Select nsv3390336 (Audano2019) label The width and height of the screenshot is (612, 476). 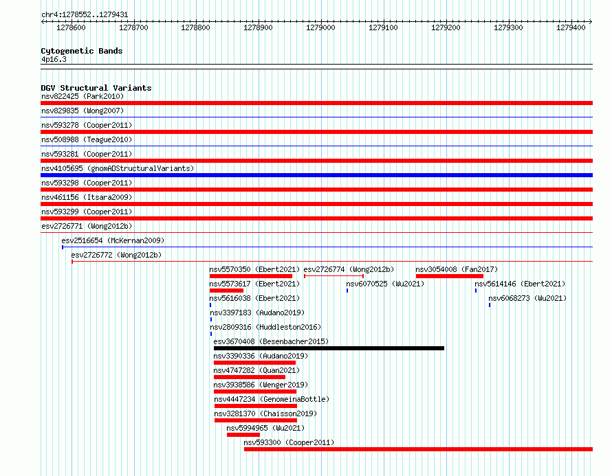(x=261, y=356)
